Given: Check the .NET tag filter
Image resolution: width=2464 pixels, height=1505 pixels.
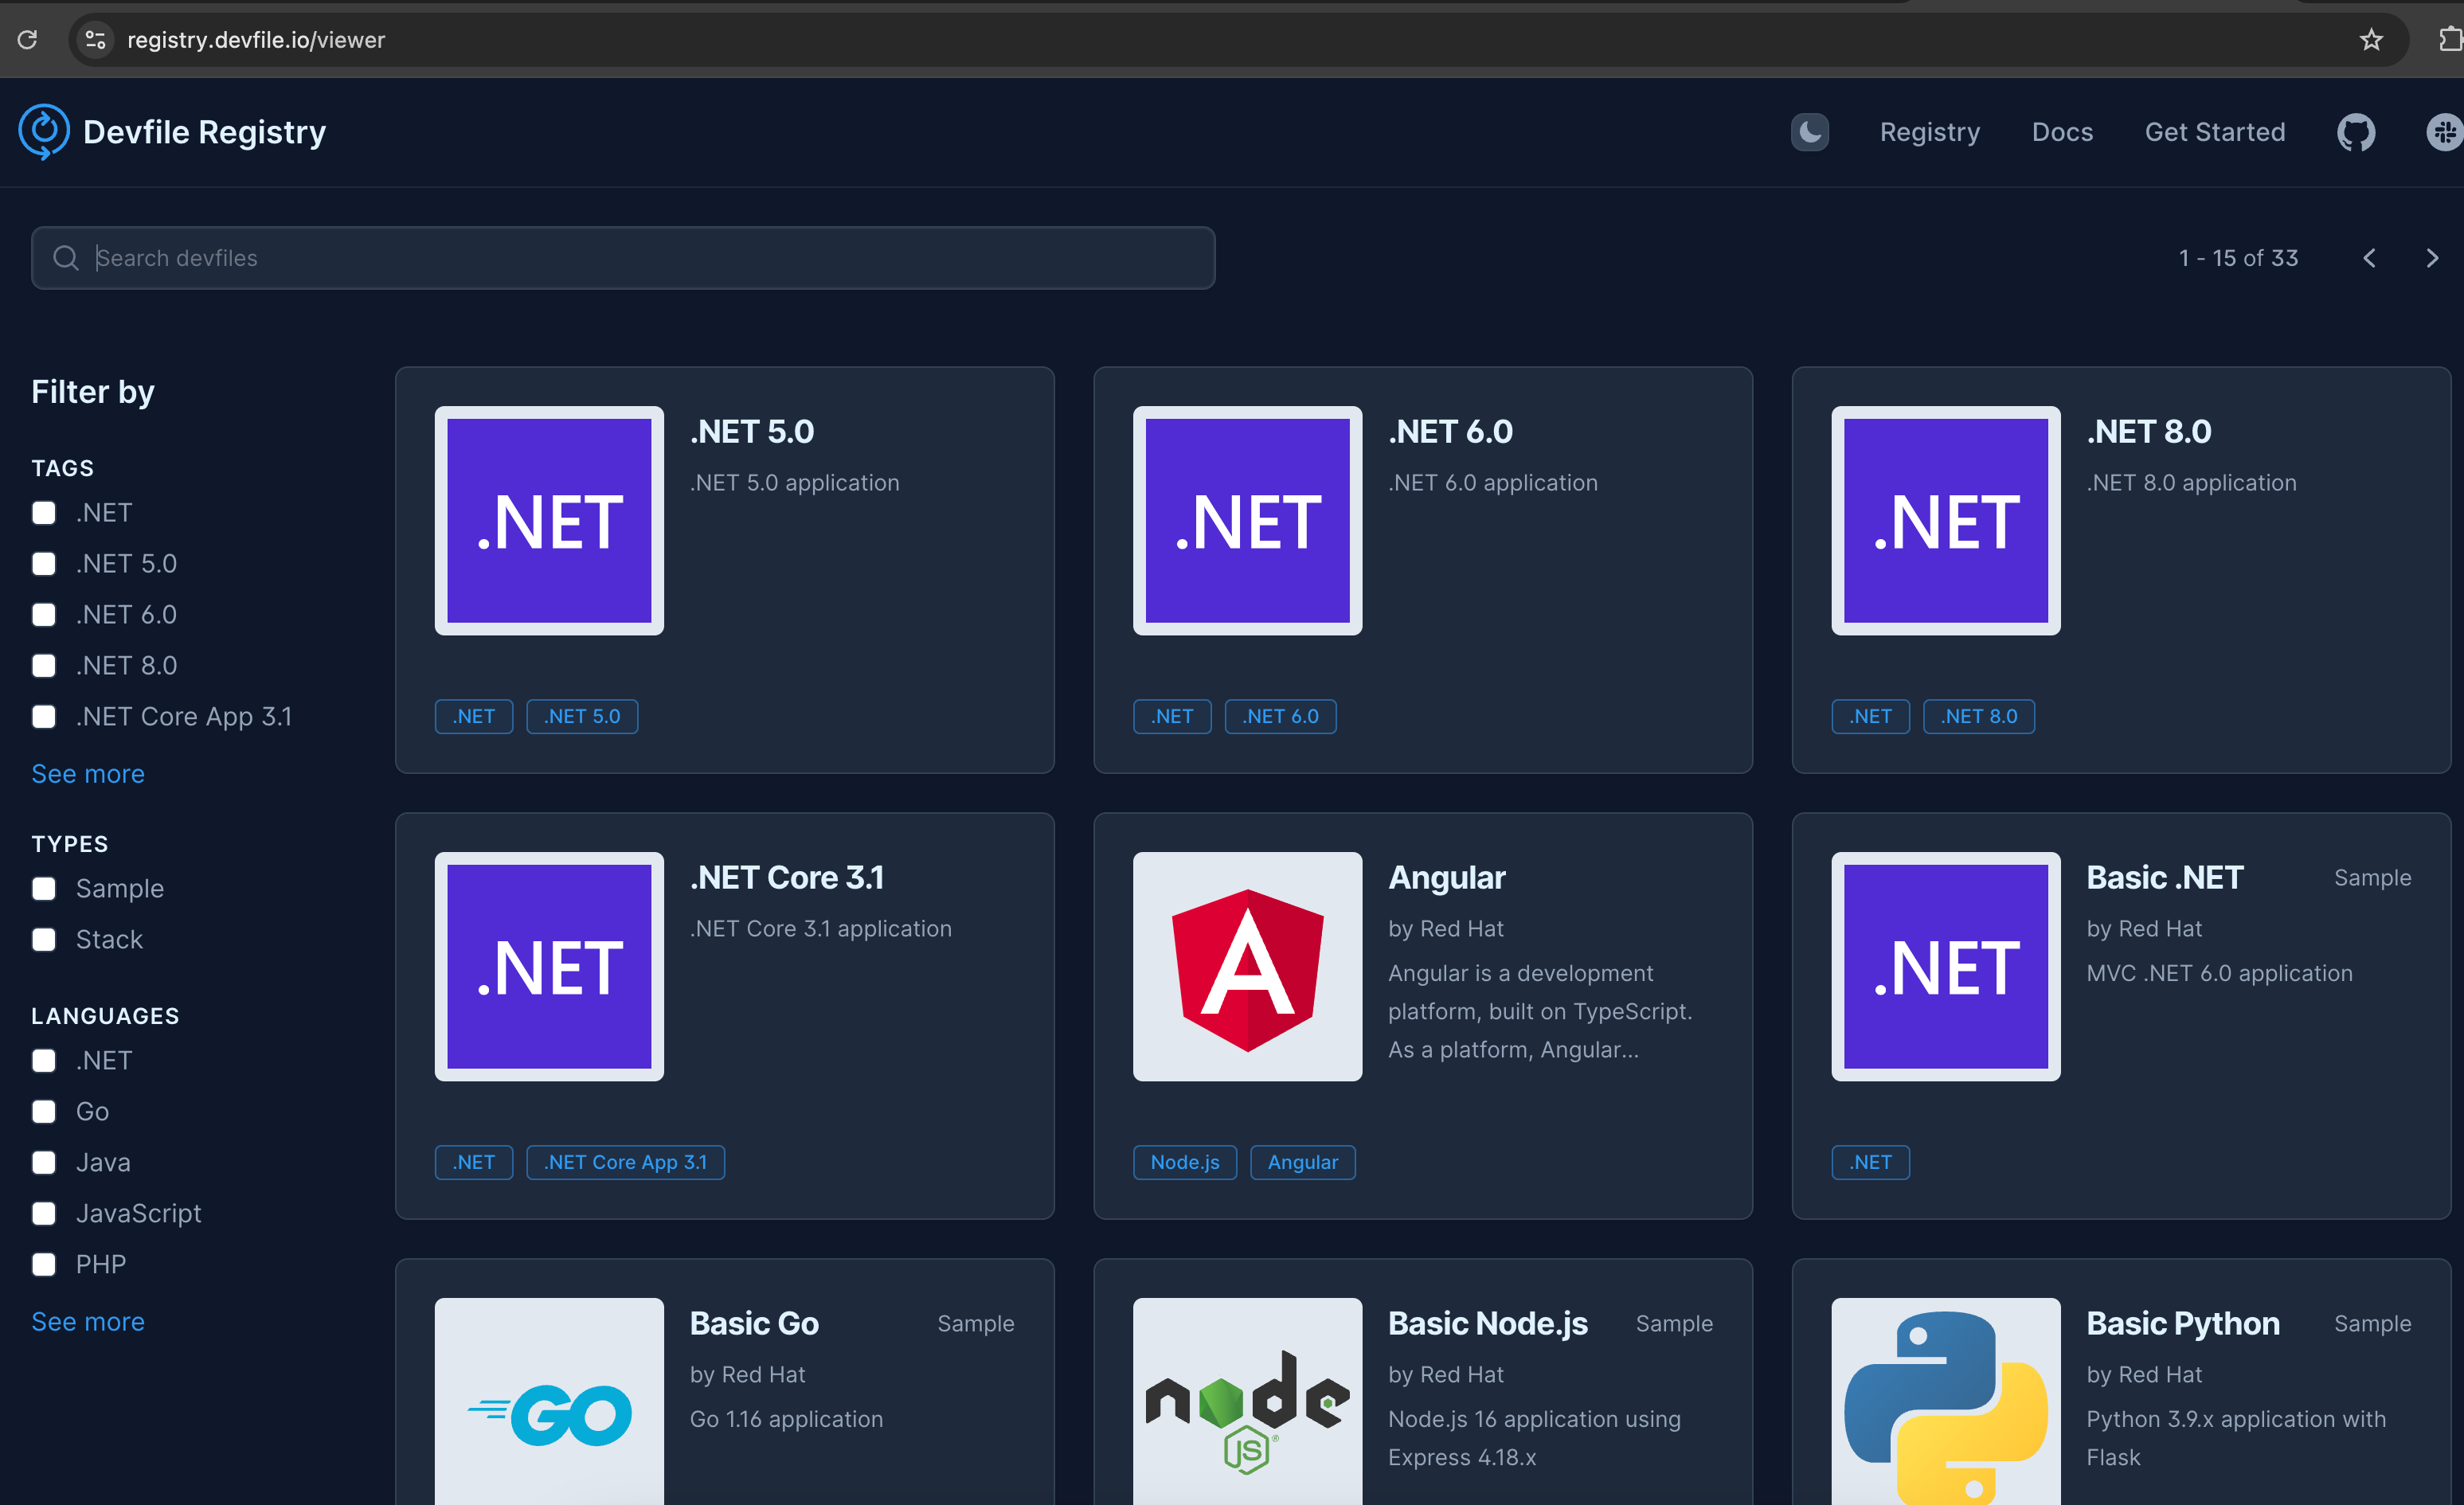Looking at the screenshot, I should point(44,513).
